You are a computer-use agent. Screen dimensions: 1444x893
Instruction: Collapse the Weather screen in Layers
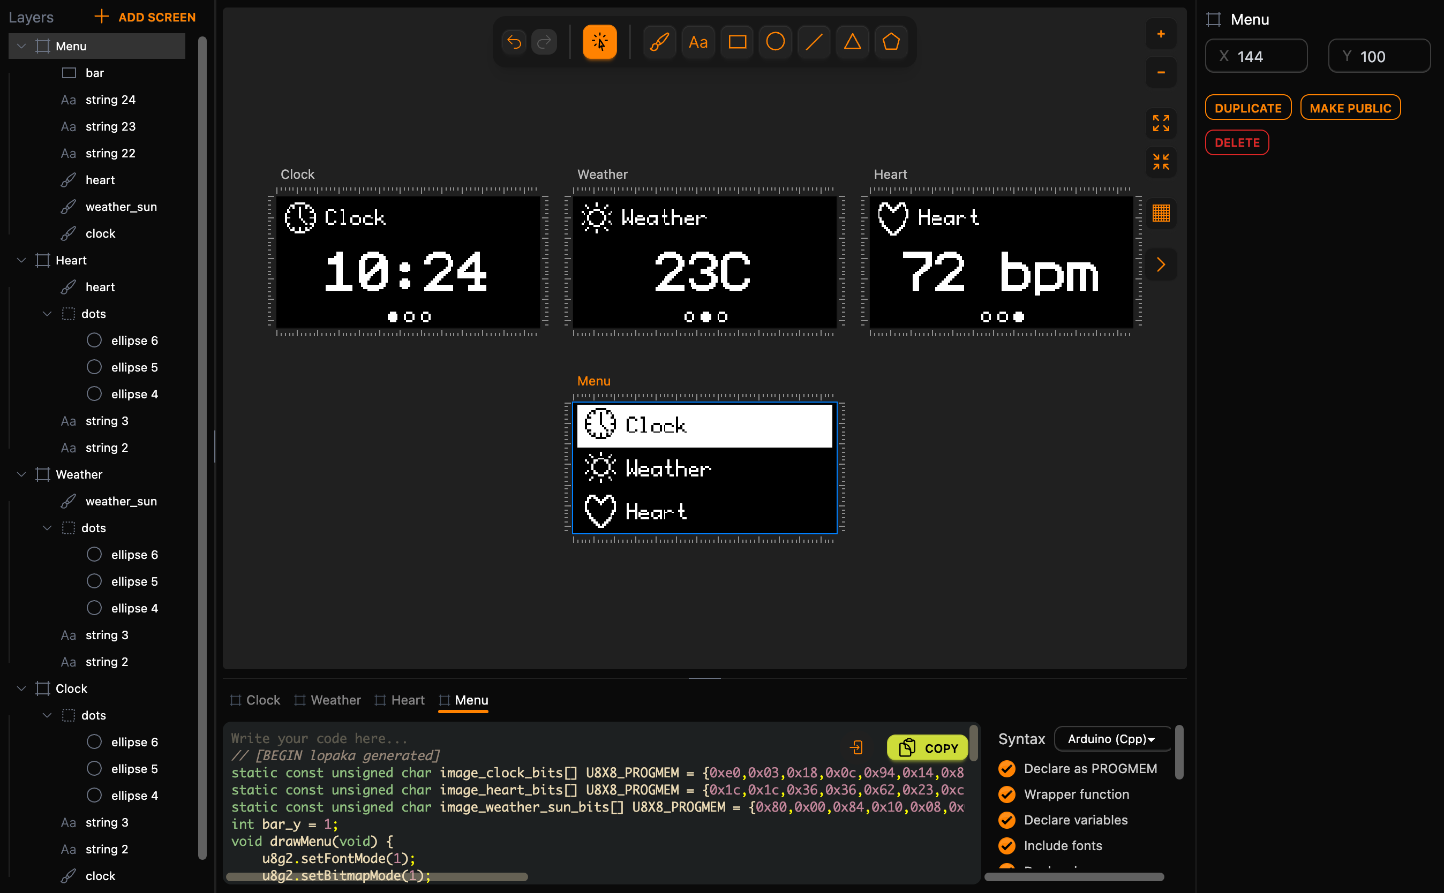pos(21,475)
